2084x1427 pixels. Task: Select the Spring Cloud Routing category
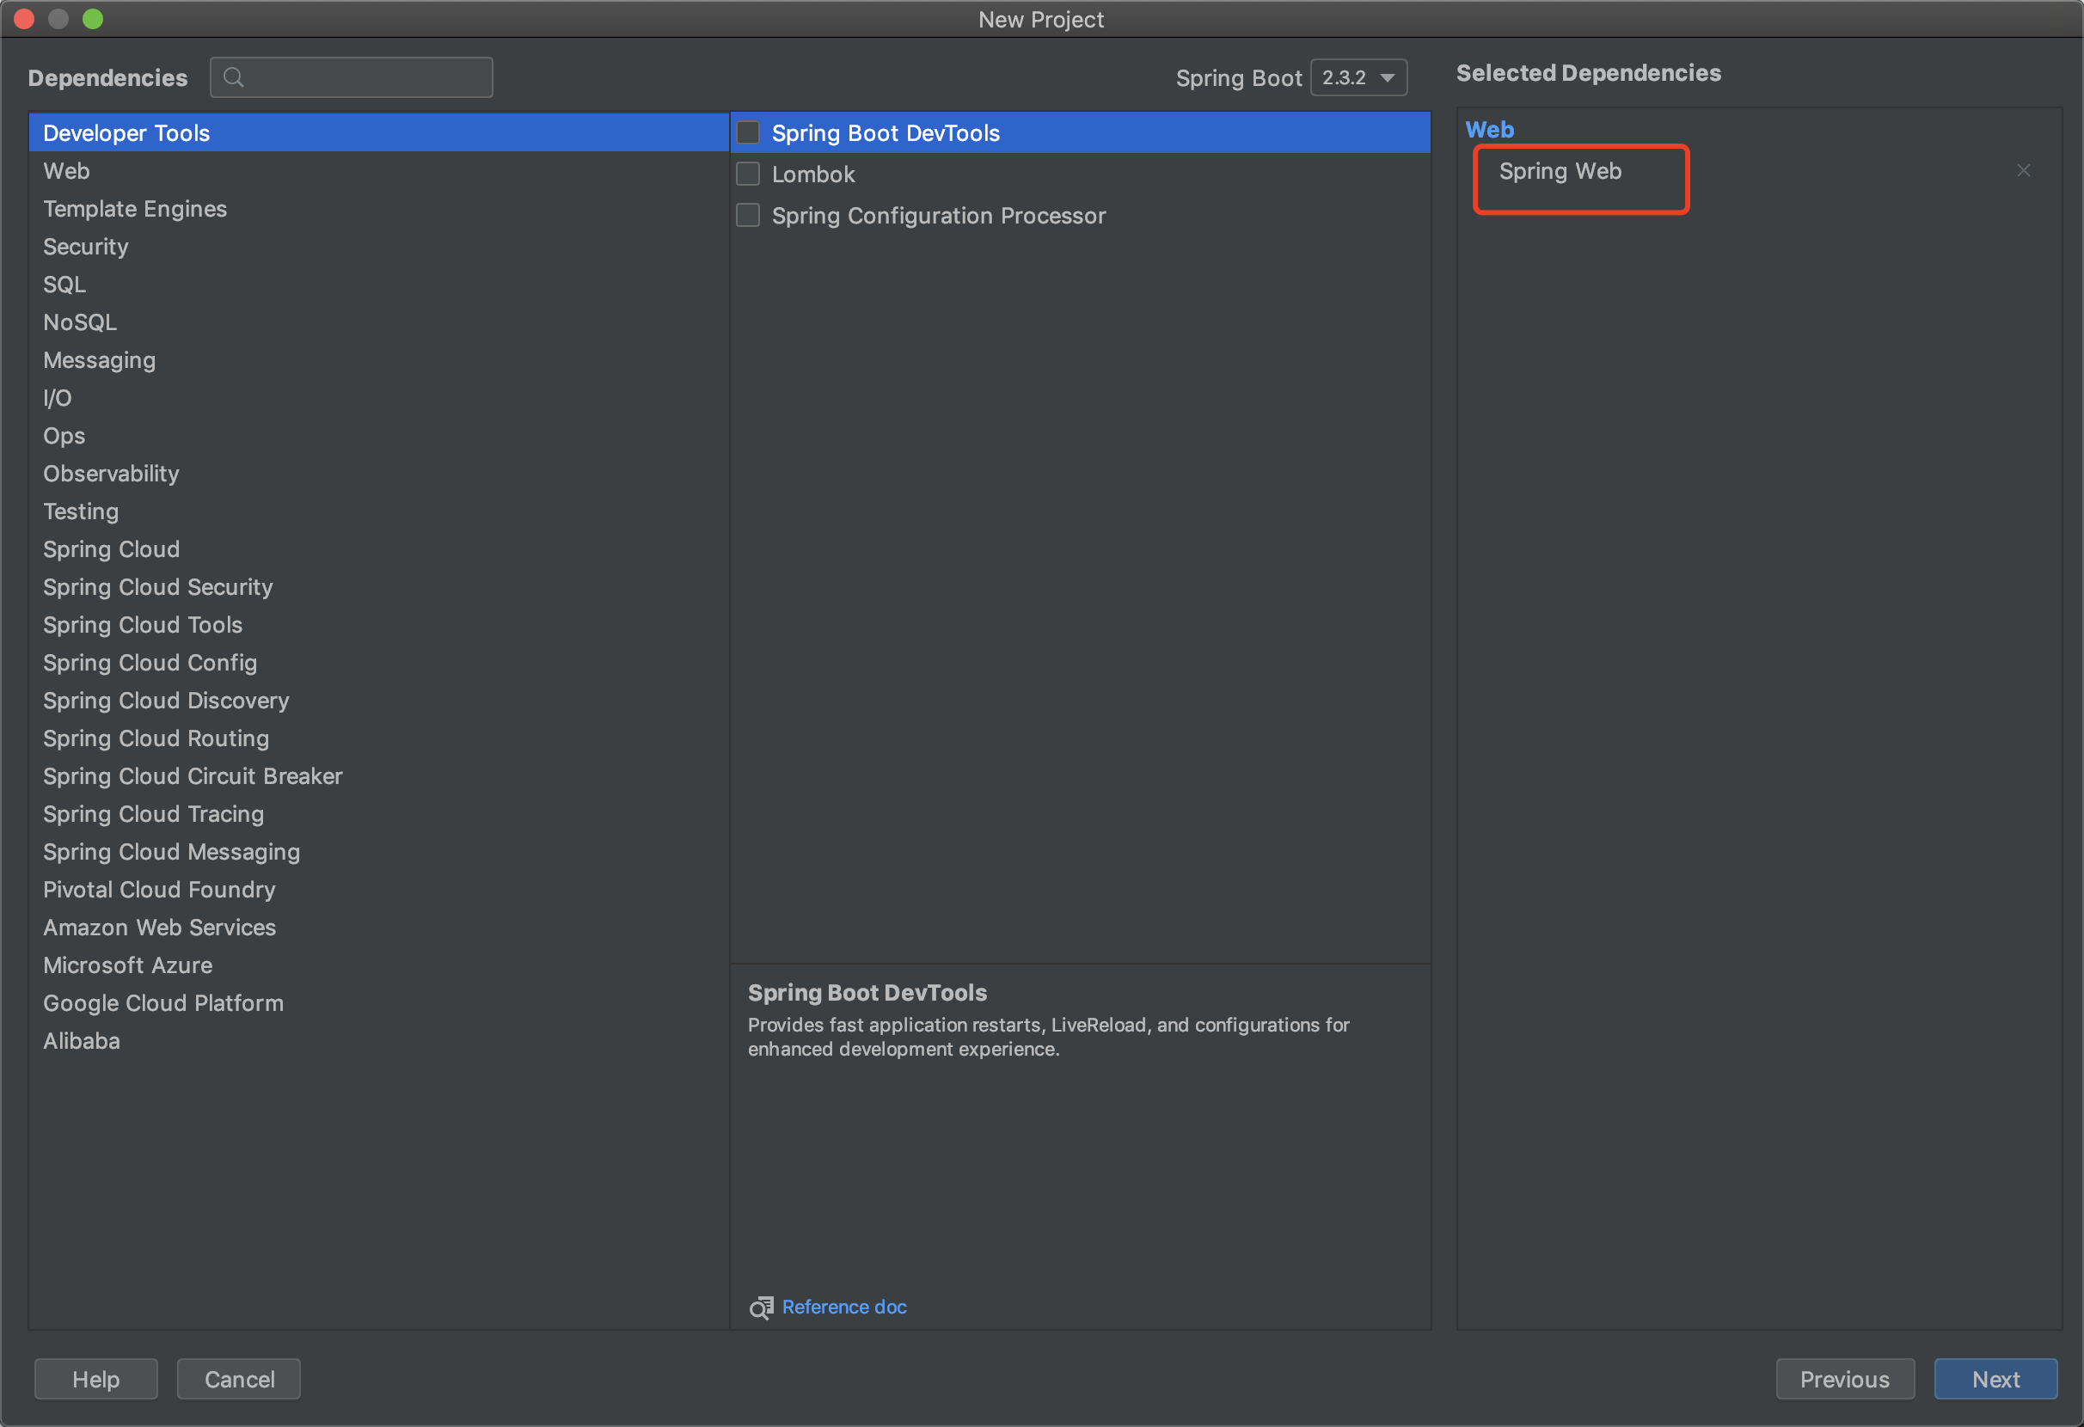[378, 738]
